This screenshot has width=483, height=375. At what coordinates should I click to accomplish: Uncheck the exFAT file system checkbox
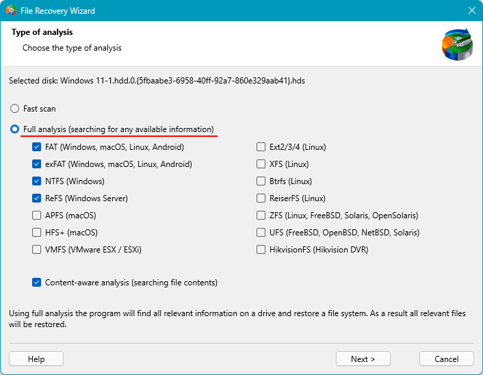37,164
